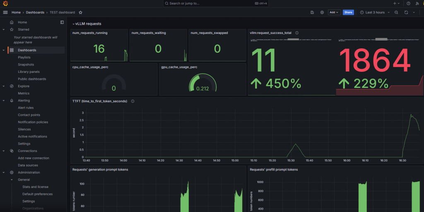The height and width of the screenshot is (212, 424).
Task: Open Stats and license in sidebar
Action: [36, 187]
